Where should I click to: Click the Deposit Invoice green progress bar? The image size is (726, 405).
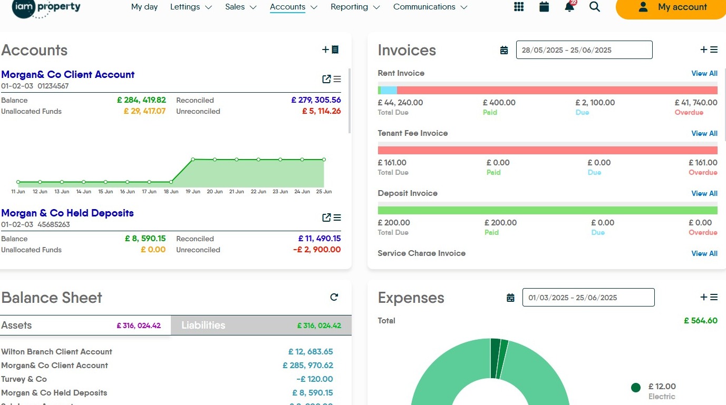548,210
